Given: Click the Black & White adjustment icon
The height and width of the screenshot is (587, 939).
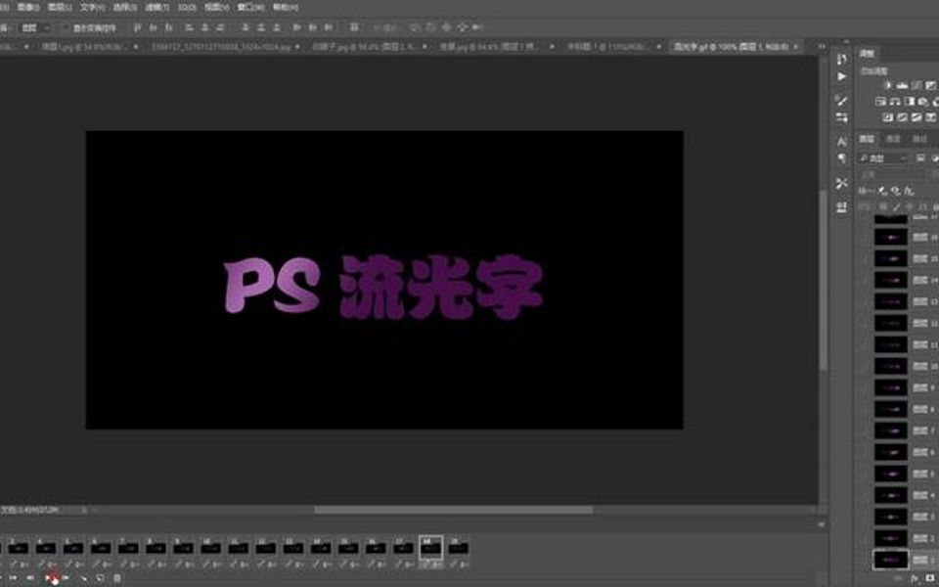Looking at the screenshot, I should click(x=922, y=102).
